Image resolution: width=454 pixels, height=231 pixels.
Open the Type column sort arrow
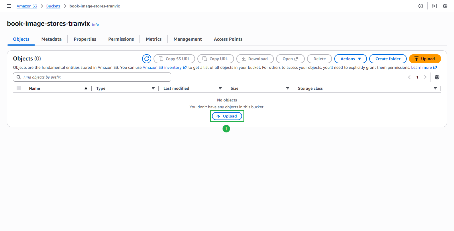click(153, 88)
